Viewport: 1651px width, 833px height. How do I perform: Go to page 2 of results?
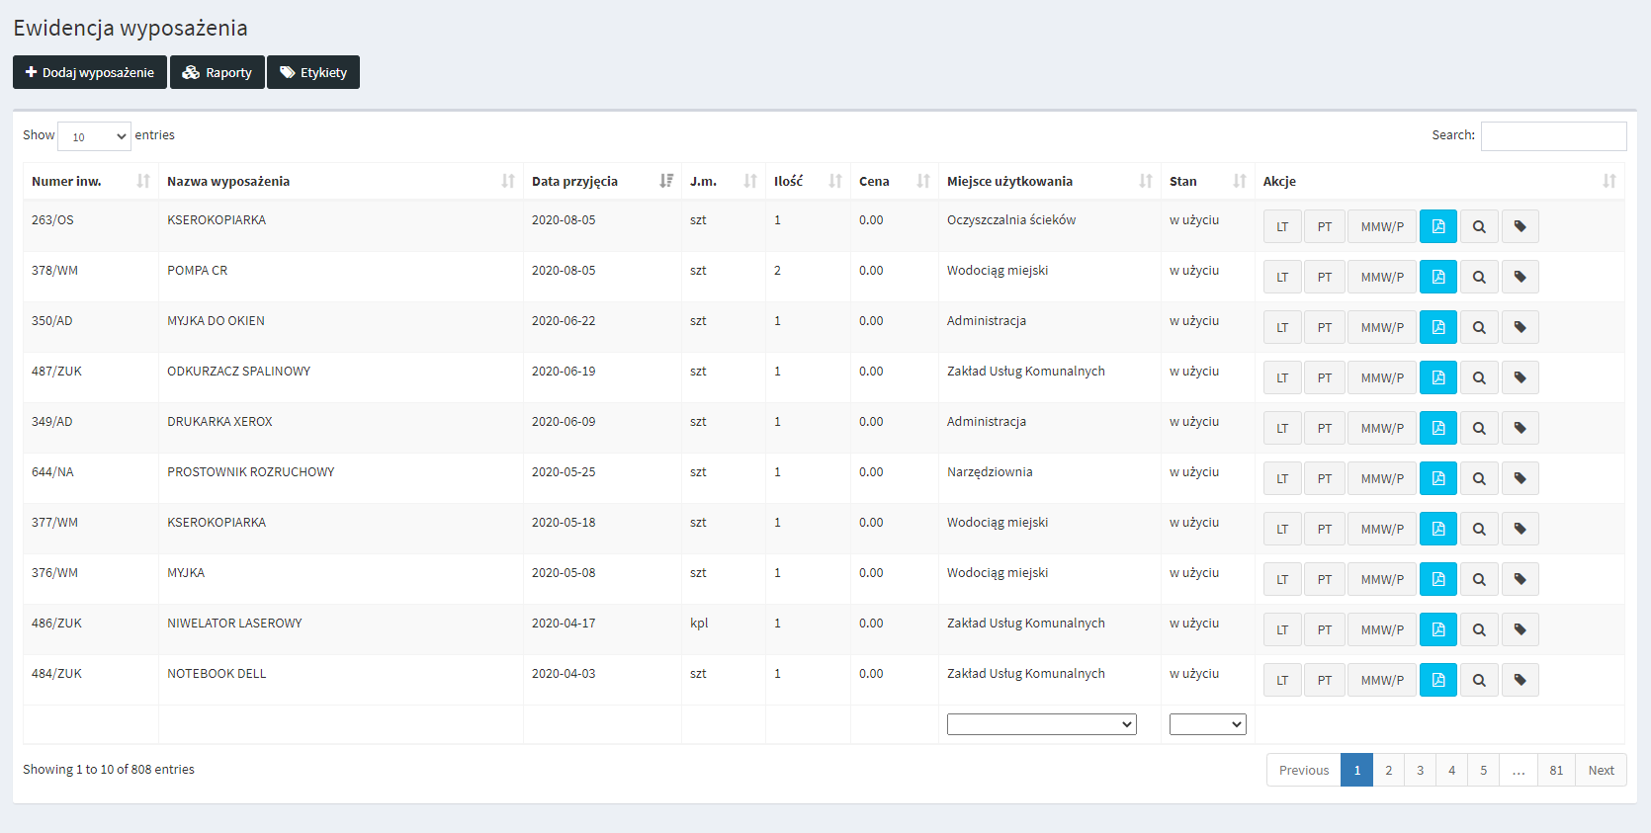[x=1388, y=770]
